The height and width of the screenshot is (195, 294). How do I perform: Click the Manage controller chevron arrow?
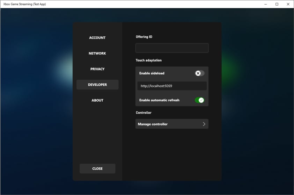pyautogui.click(x=204, y=124)
